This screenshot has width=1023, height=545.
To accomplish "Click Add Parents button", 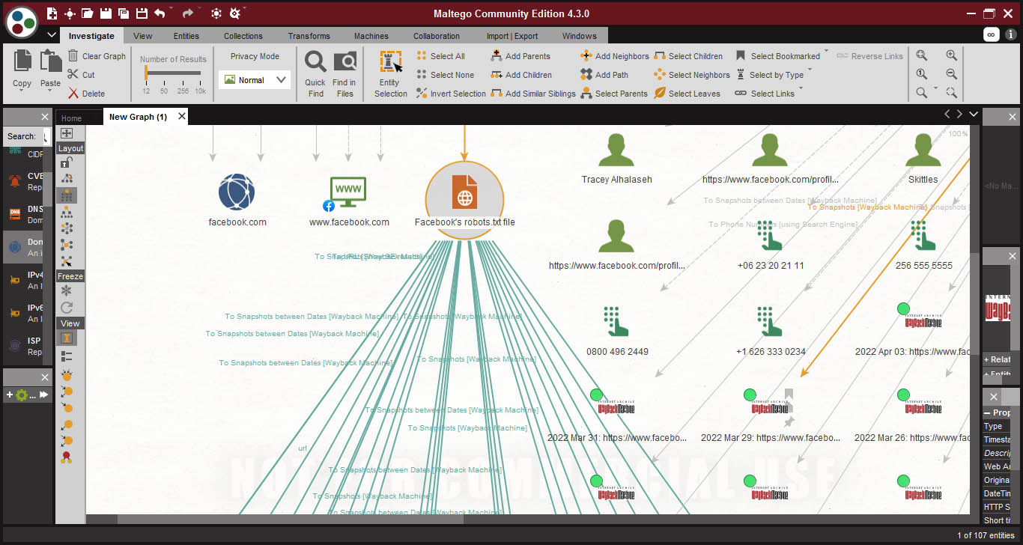I will pos(520,56).
